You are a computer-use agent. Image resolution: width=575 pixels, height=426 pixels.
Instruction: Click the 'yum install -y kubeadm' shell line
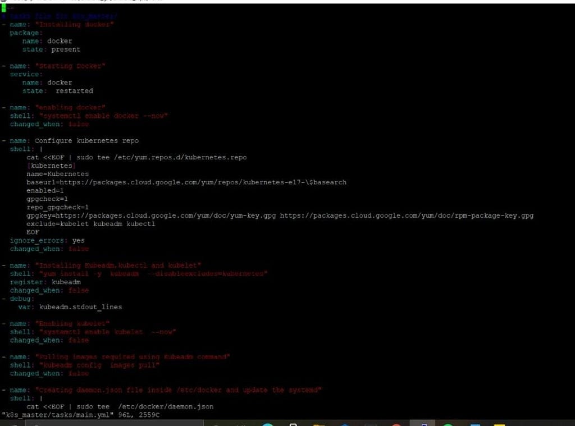point(139,274)
